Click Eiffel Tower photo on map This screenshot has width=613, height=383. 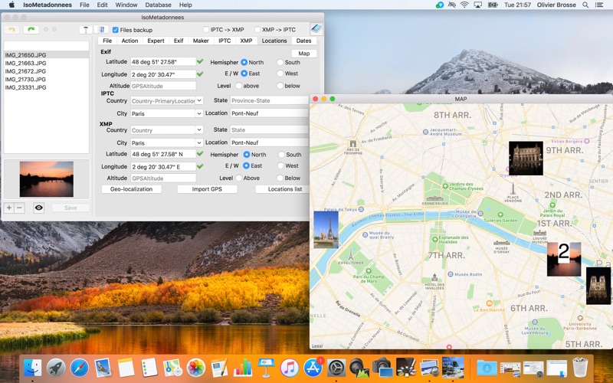pyautogui.click(x=326, y=230)
